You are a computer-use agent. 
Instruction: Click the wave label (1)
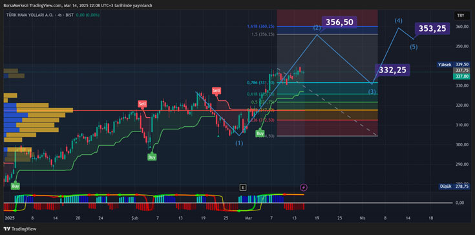pos(239,142)
